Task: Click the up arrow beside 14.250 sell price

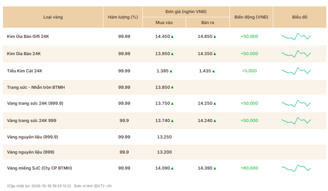Action: [215, 104]
